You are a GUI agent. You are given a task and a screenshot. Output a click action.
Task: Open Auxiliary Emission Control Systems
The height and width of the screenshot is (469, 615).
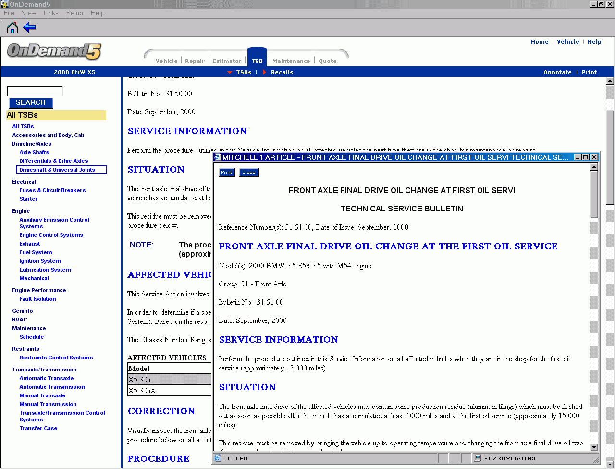coord(54,223)
